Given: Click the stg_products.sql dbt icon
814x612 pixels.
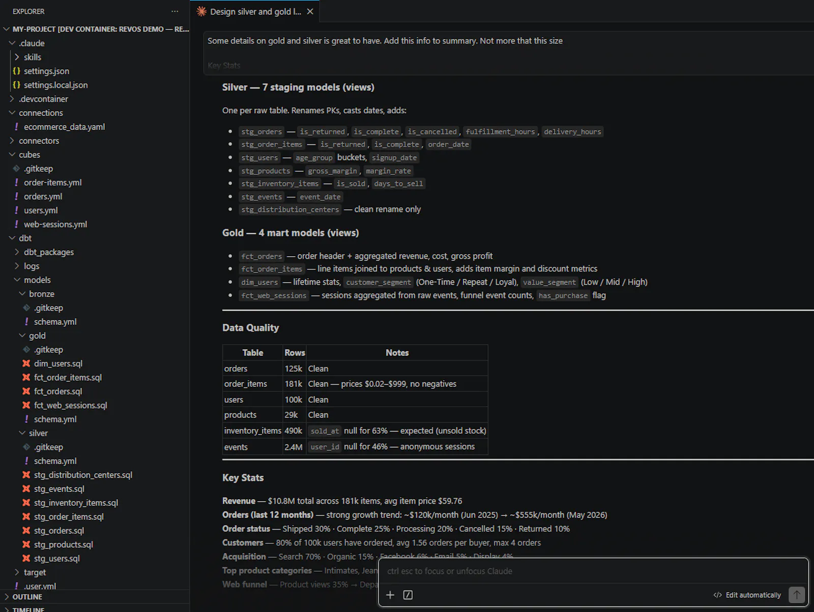Looking at the screenshot, I should (x=26, y=544).
